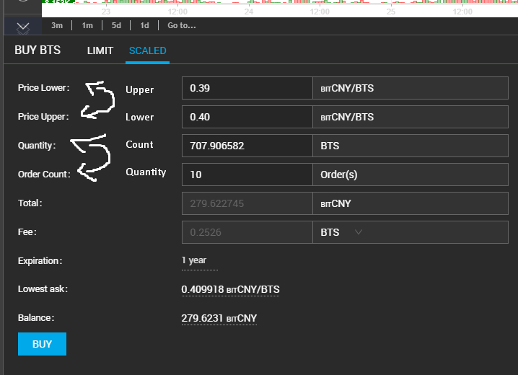This screenshot has width=518, height=375.
Task: Set chart range to 3m
Action: tap(57, 25)
